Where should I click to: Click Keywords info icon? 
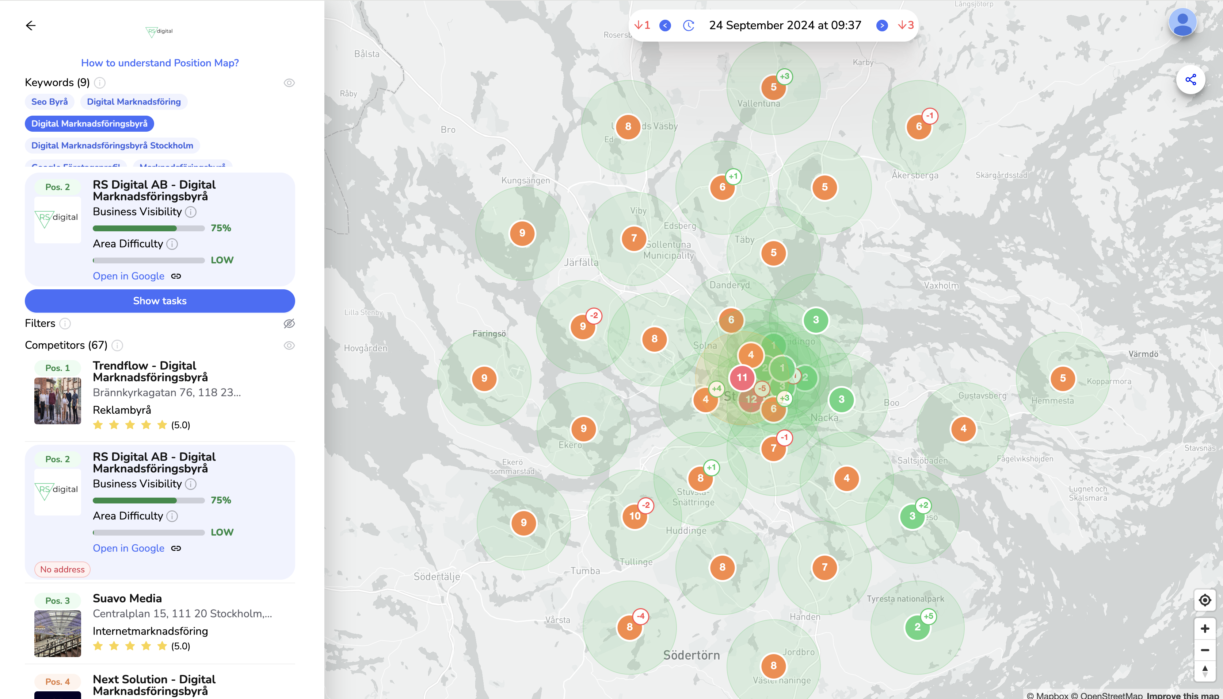coord(99,82)
